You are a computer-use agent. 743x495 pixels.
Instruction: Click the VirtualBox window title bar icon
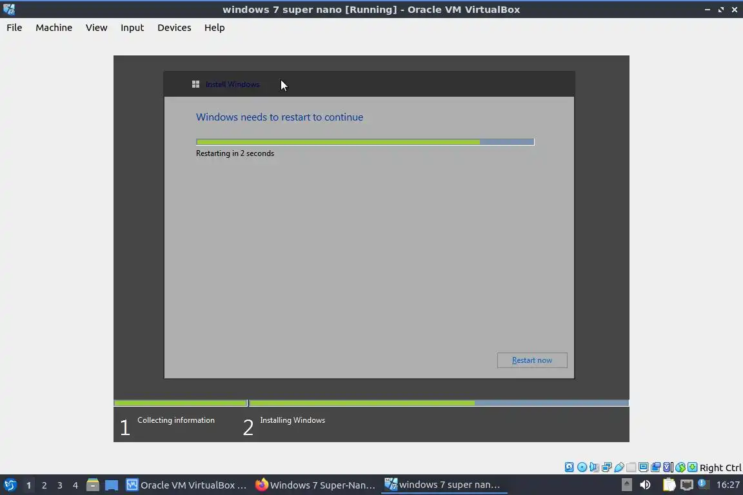coord(8,10)
